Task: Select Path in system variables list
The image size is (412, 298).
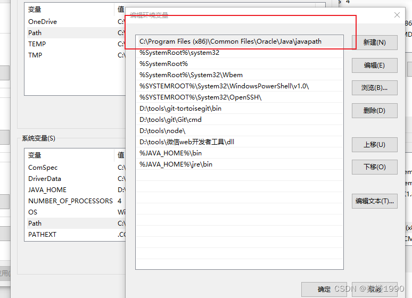Action: tap(75, 223)
